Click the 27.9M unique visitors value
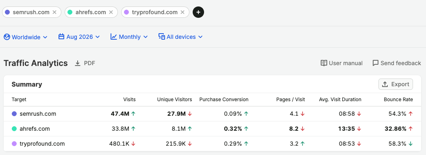 pyautogui.click(x=176, y=114)
